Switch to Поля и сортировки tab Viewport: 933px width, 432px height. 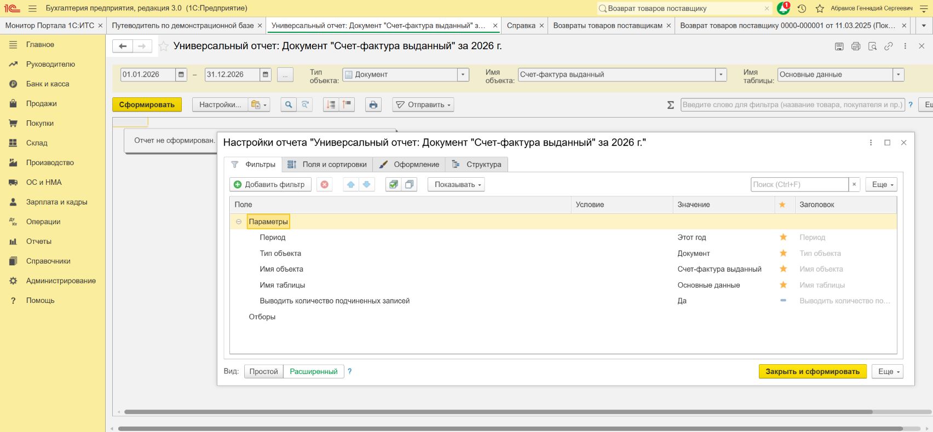(x=327, y=164)
